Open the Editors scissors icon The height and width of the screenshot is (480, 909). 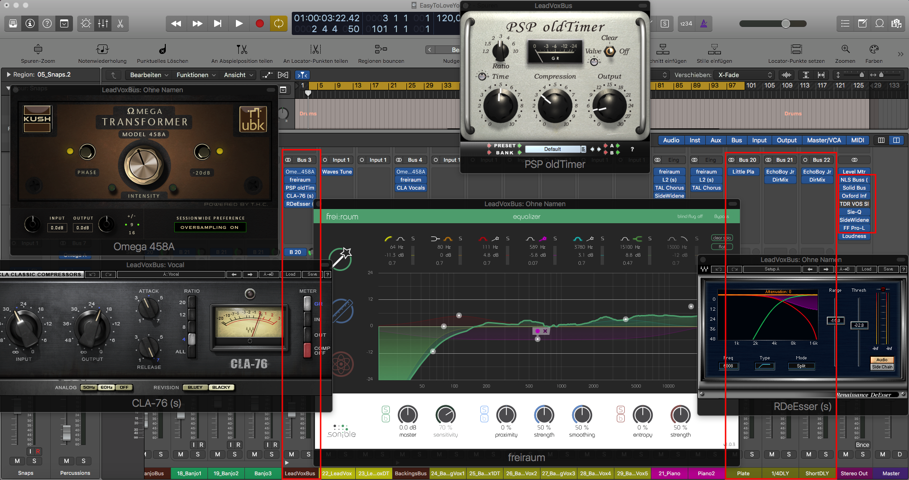point(120,24)
